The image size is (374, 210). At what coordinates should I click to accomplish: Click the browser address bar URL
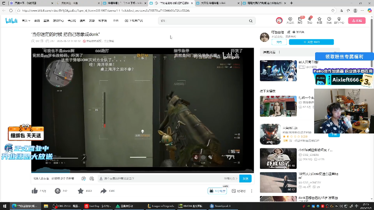(106, 10)
